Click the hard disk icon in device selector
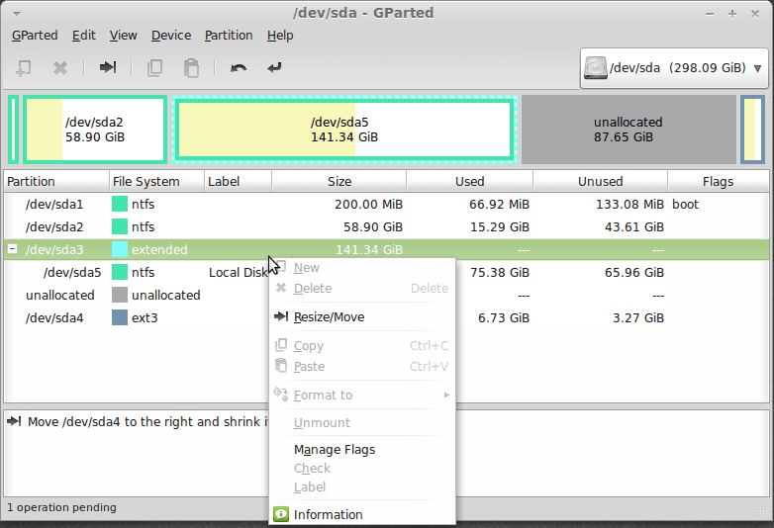This screenshot has width=774, height=528. tap(595, 67)
